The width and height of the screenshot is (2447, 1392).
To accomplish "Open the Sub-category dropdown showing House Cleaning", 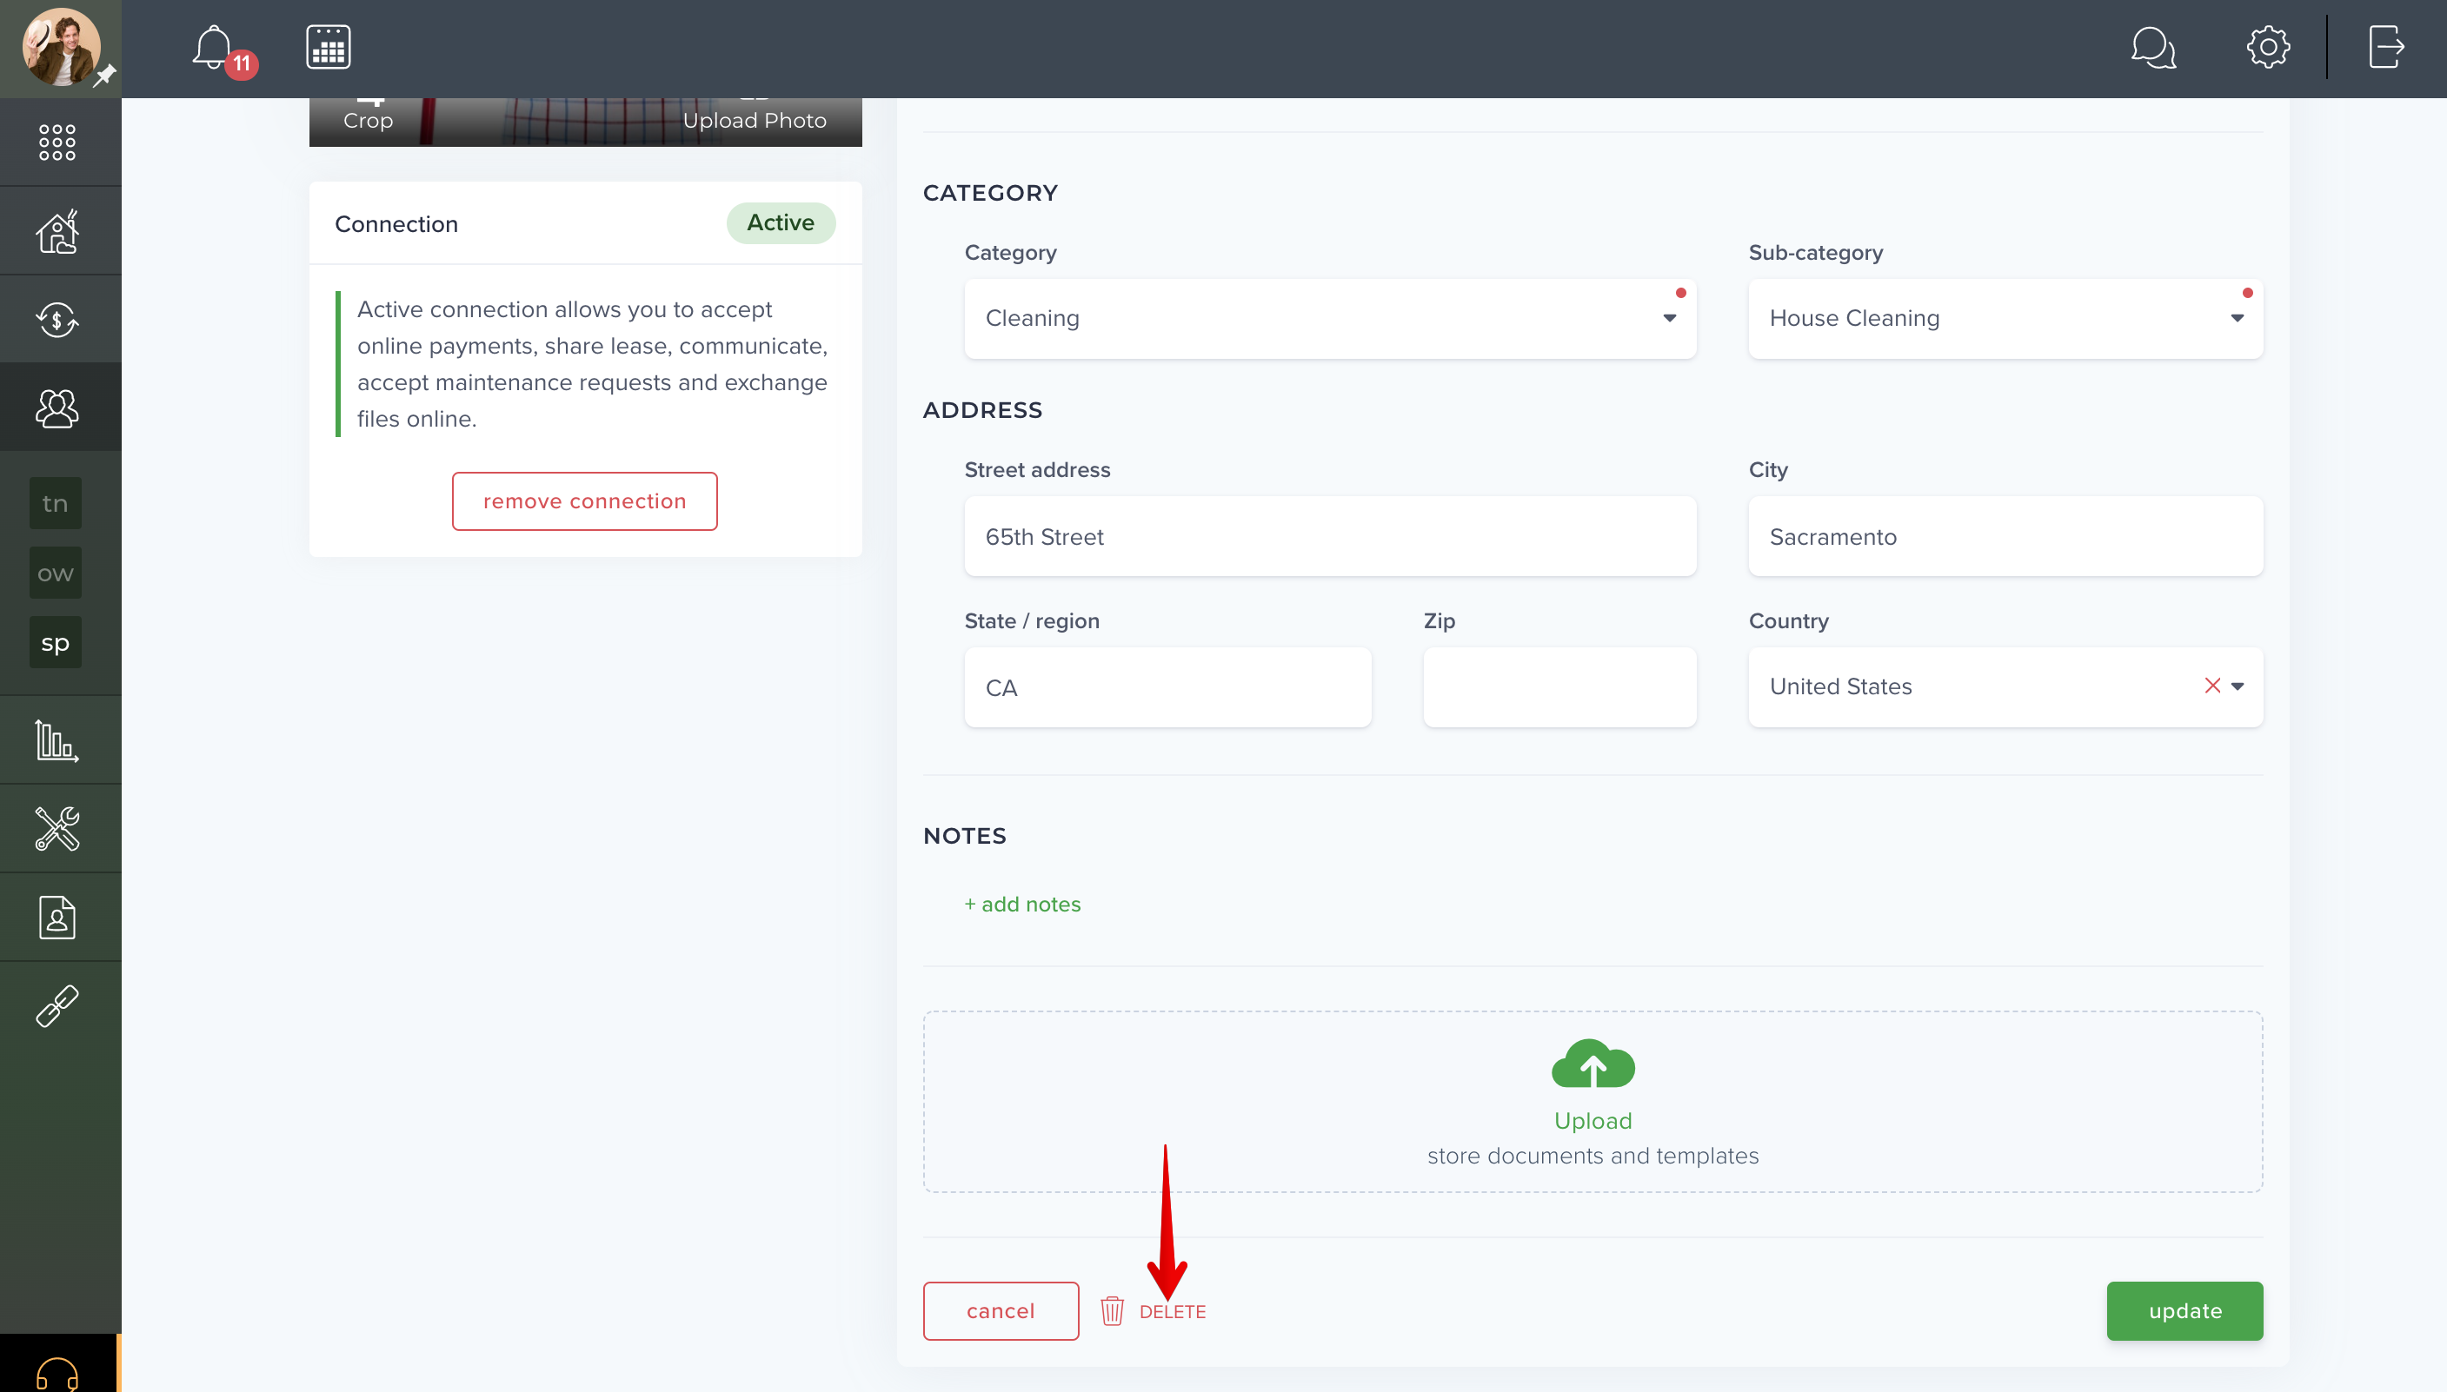I will pos(2005,318).
